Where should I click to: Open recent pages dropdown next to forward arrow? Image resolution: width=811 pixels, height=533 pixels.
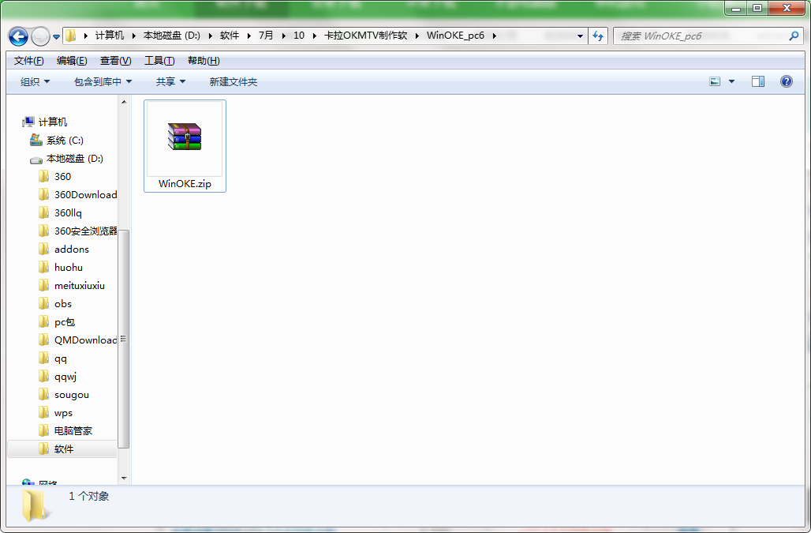click(x=56, y=37)
